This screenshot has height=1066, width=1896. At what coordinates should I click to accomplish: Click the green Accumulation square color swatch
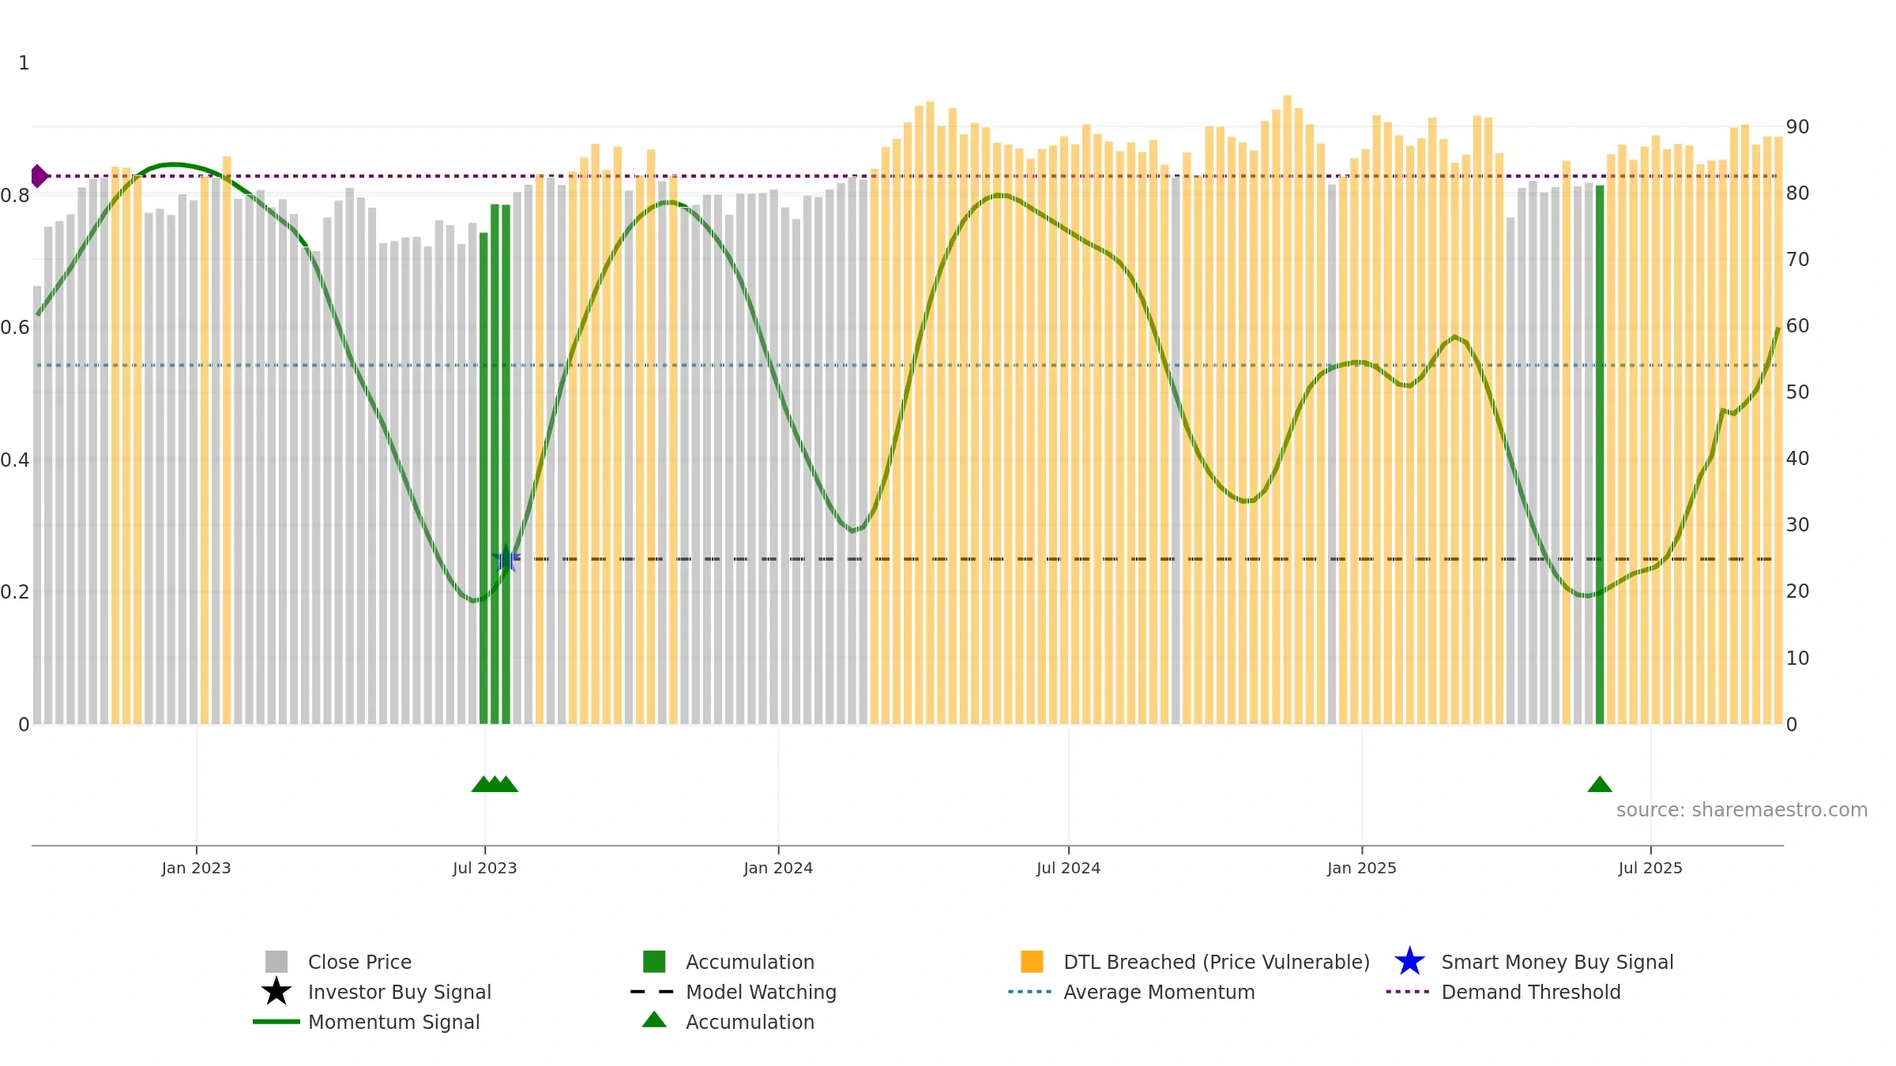654,962
